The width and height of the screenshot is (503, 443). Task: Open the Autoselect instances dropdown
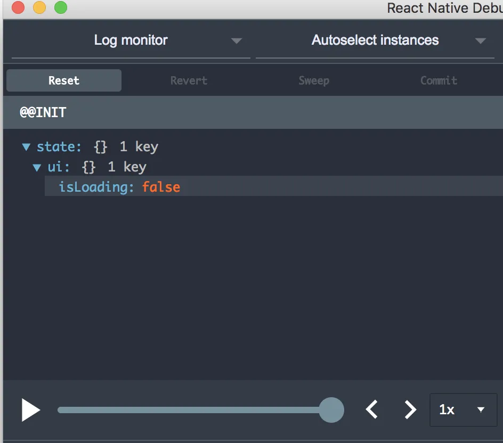pos(375,40)
